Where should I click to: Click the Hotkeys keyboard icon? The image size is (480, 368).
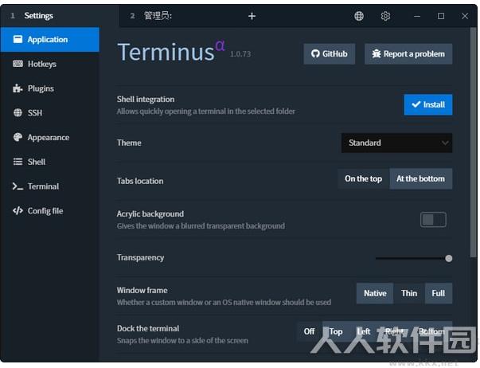(18, 64)
